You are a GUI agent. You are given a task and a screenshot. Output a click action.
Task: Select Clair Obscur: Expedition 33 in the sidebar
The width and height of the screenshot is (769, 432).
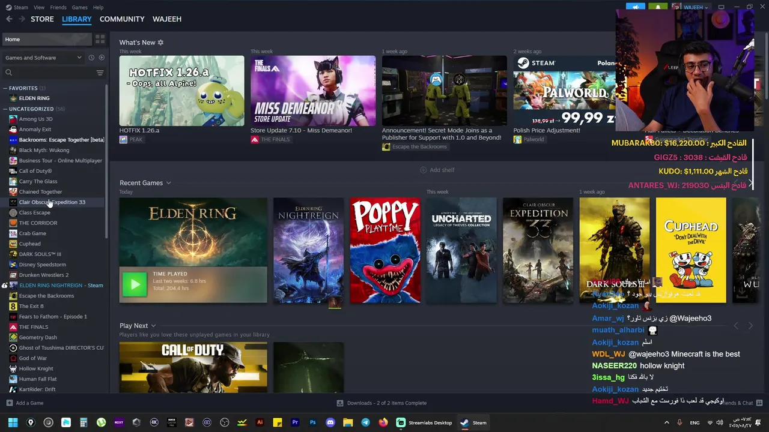click(52, 202)
